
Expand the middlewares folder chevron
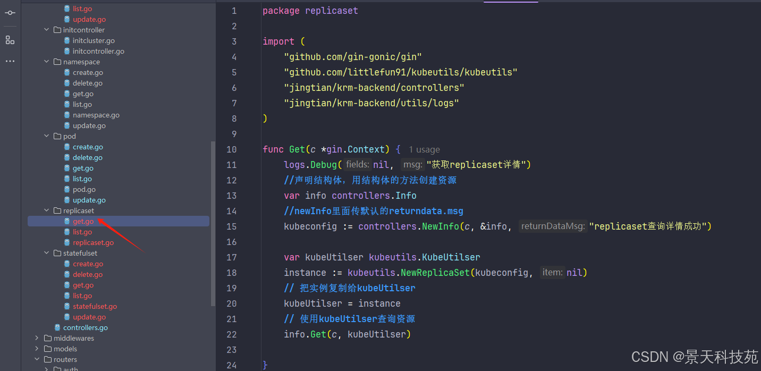click(37, 338)
